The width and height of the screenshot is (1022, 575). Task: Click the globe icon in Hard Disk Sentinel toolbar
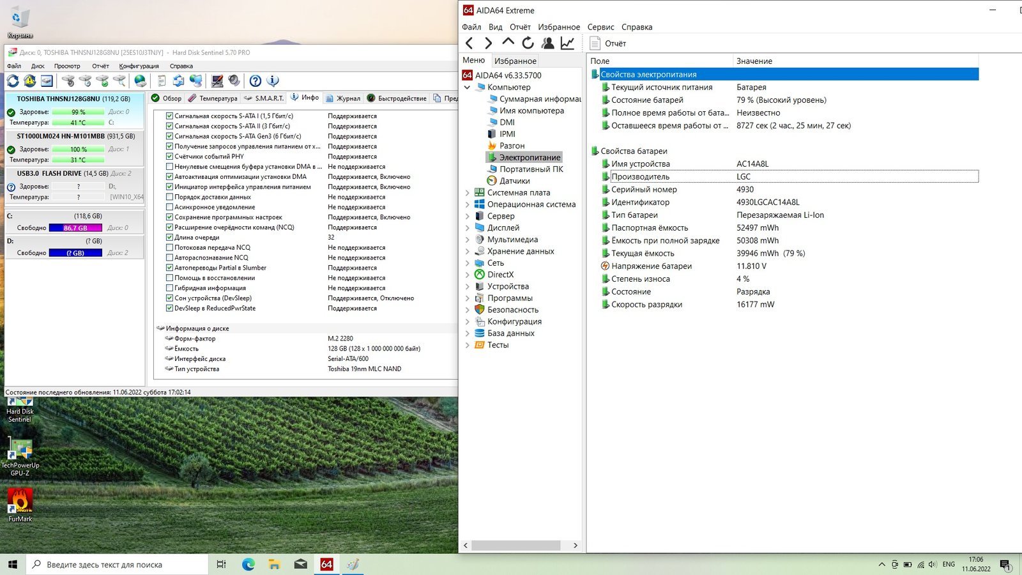tap(140, 81)
